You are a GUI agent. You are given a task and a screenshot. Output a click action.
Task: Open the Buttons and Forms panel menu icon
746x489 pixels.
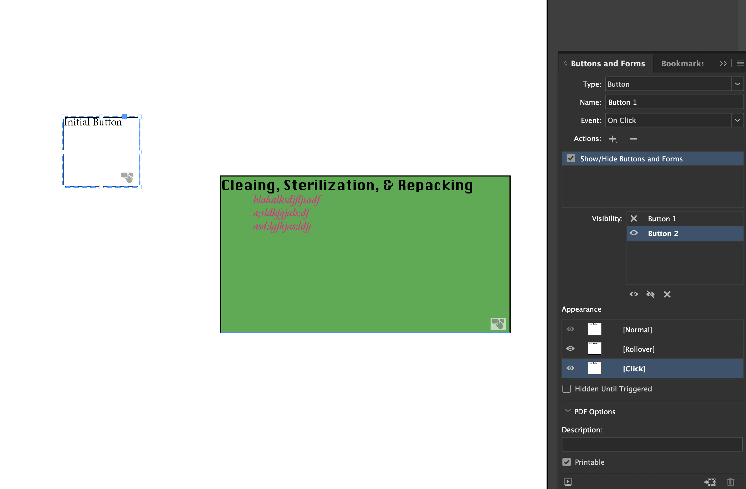(x=741, y=63)
